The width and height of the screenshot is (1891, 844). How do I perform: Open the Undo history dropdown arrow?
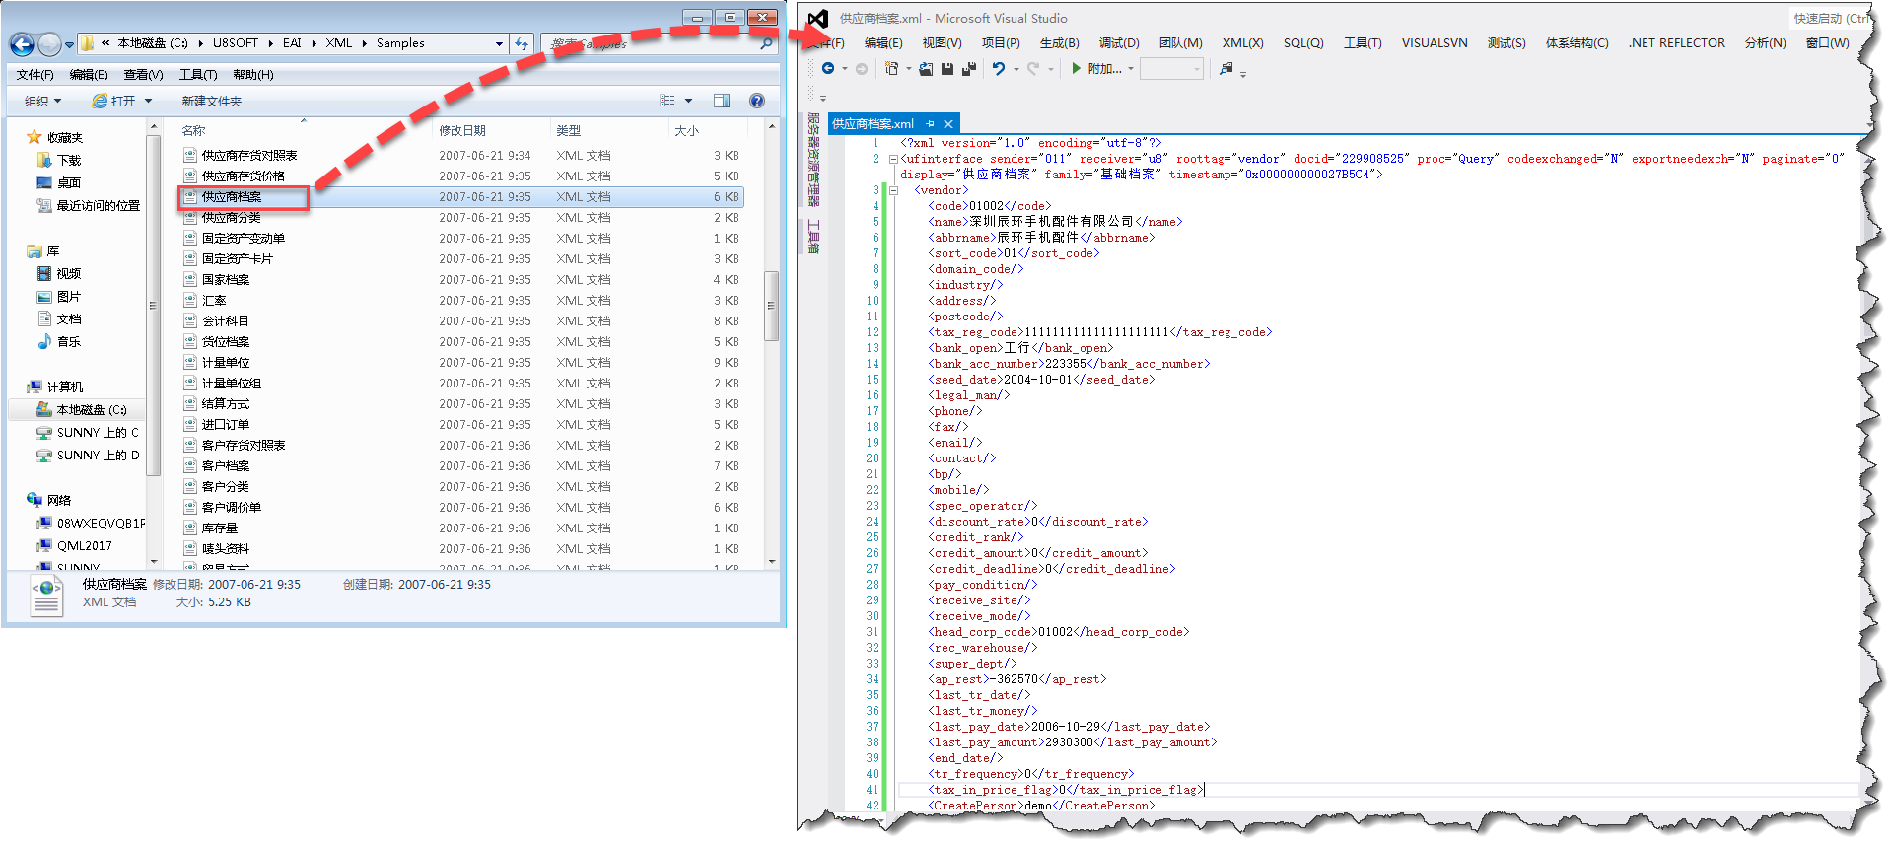coord(1016,69)
